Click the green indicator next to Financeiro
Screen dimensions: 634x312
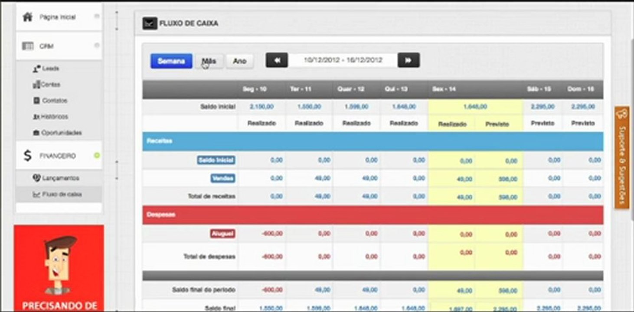coord(97,155)
